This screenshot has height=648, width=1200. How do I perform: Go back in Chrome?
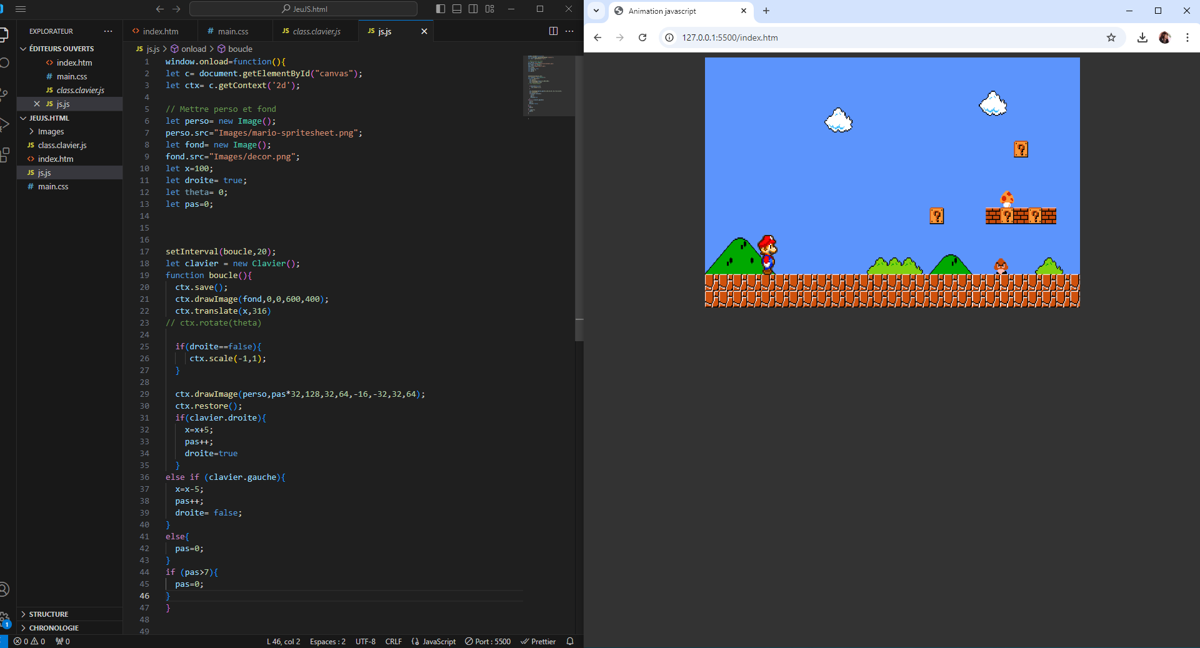pyautogui.click(x=597, y=37)
